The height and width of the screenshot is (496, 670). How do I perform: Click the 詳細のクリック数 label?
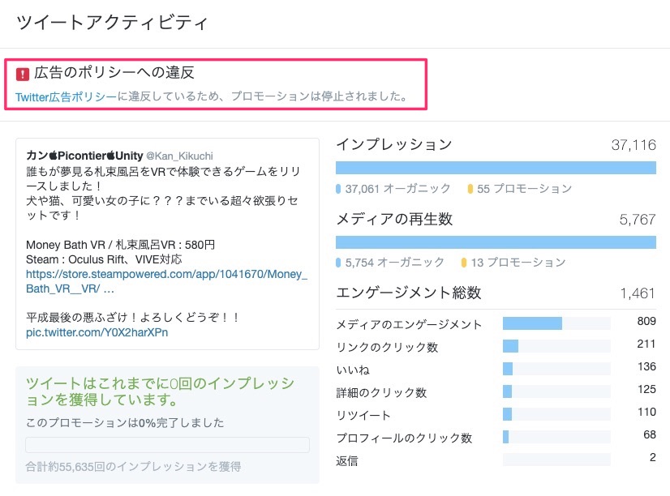tap(381, 392)
